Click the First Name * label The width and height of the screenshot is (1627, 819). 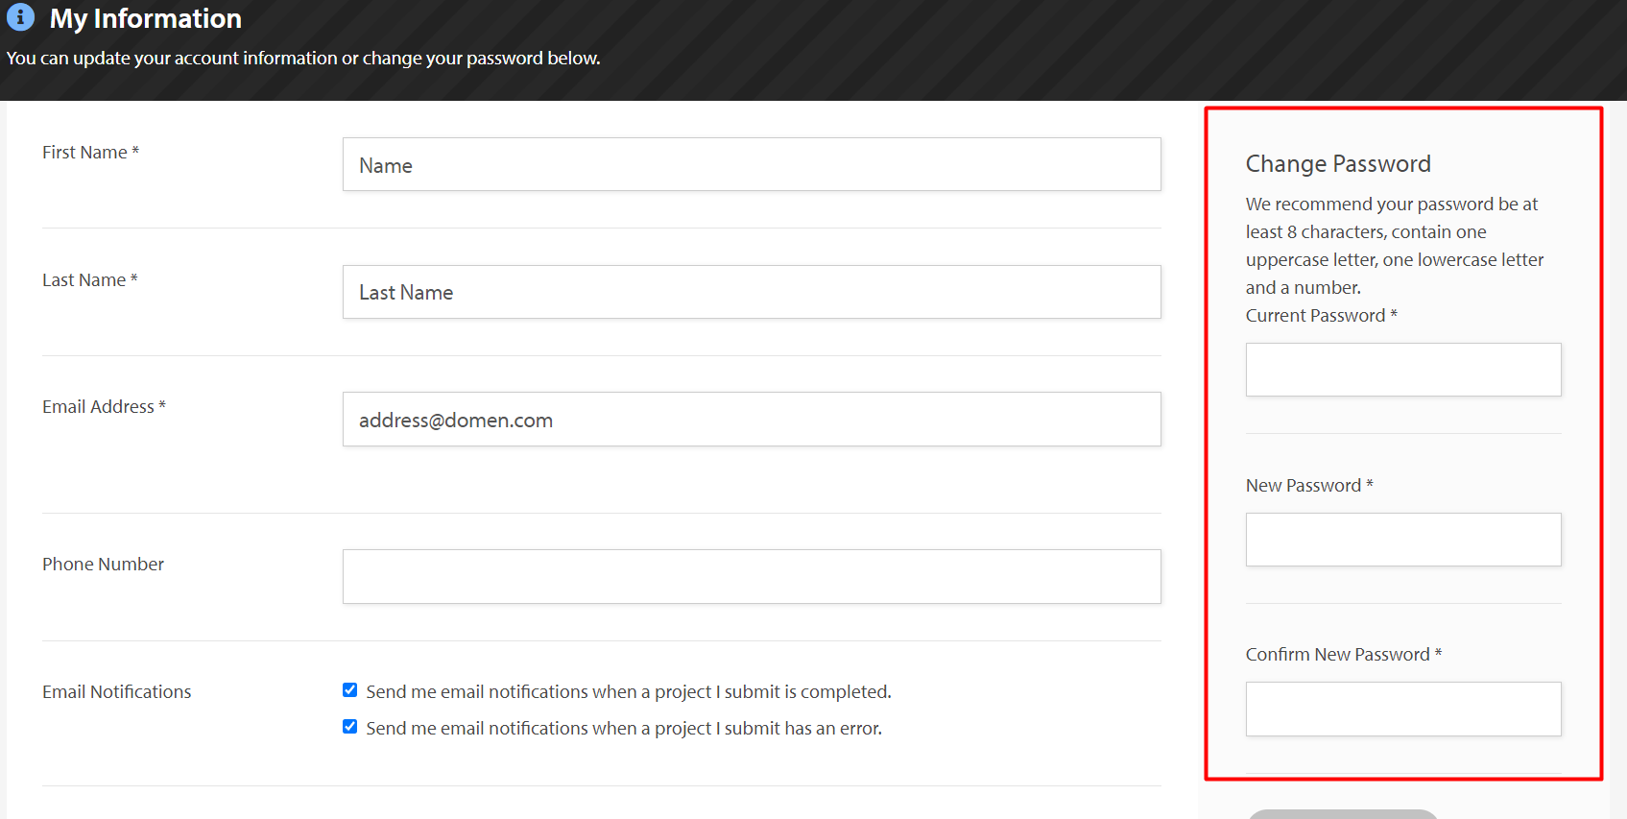point(91,152)
